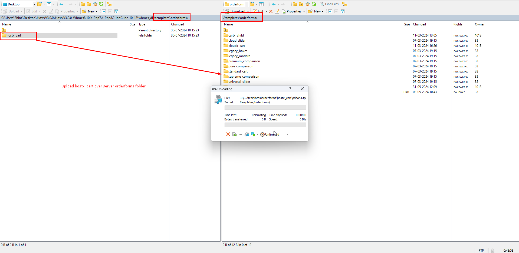Click the skip file icon in upload dialog
Image resolution: width=519 pixels, height=253 pixels.
(235, 134)
